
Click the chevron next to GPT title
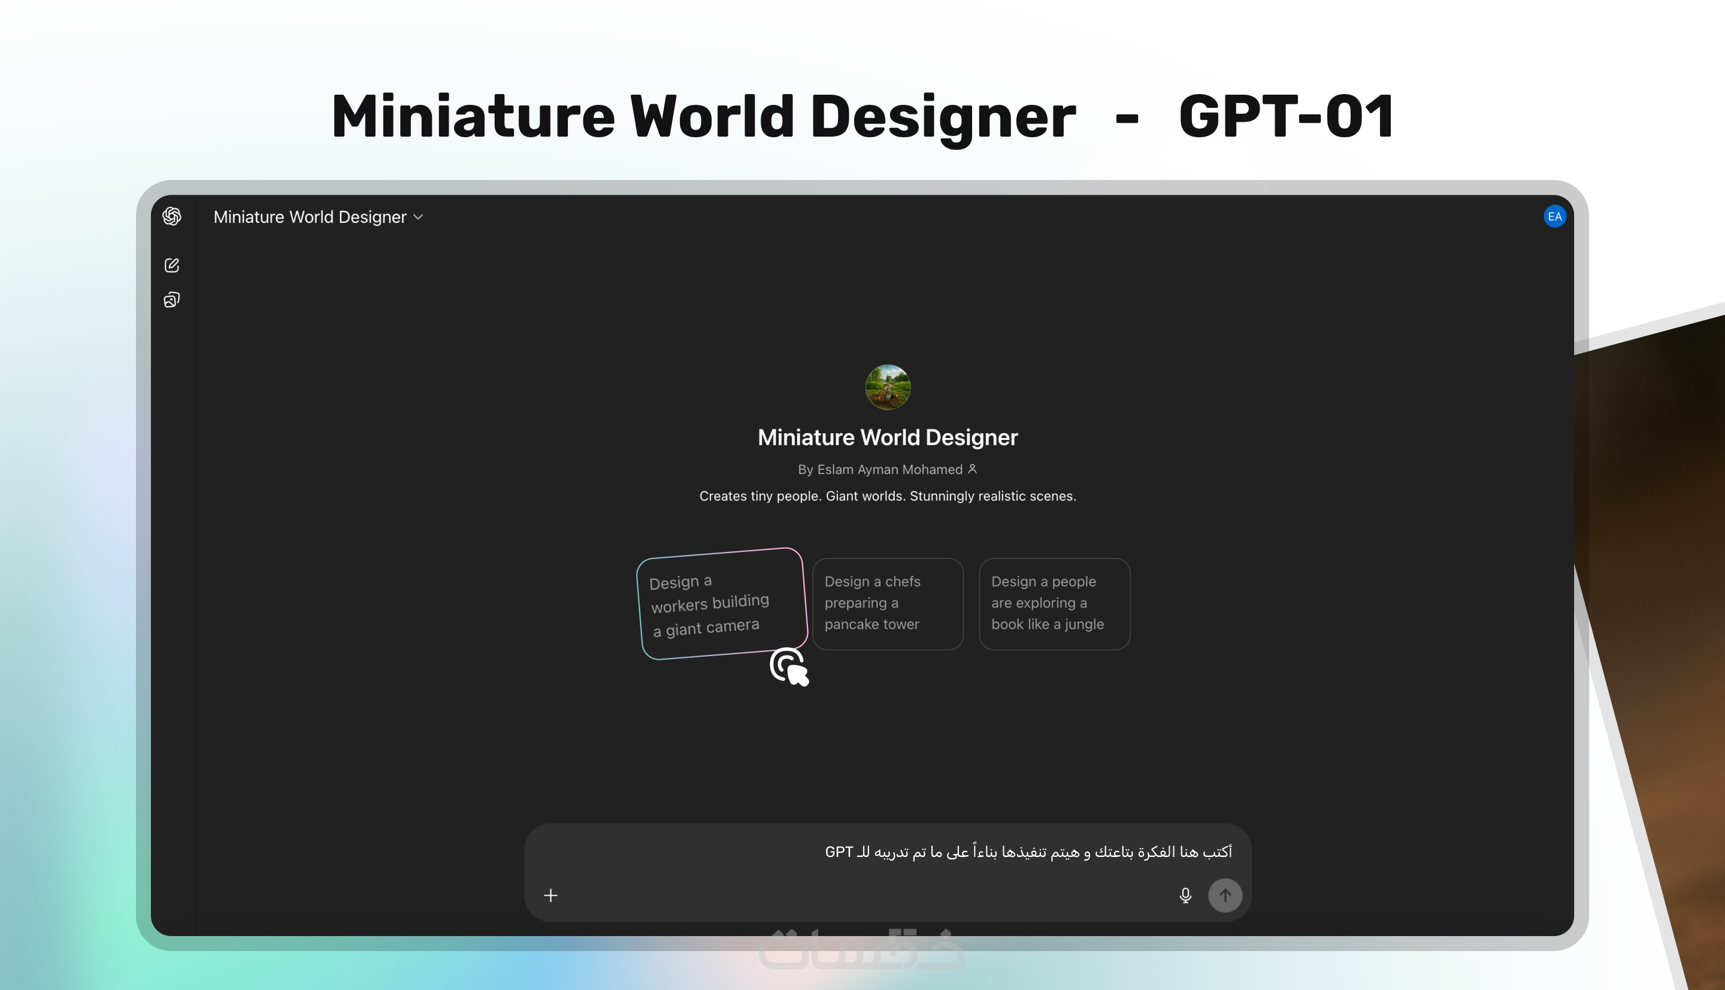(419, 217)
